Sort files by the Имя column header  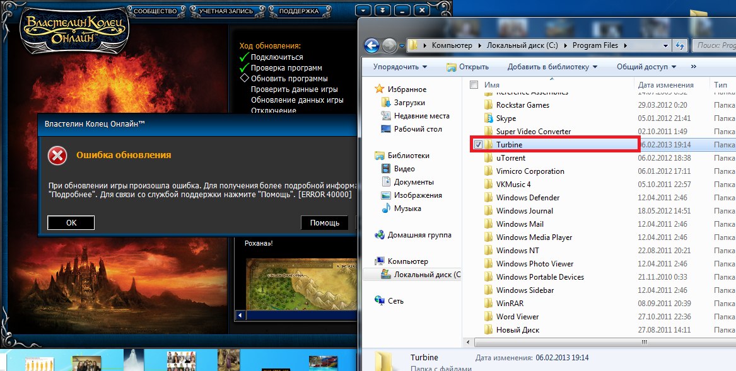coord(492,85)
